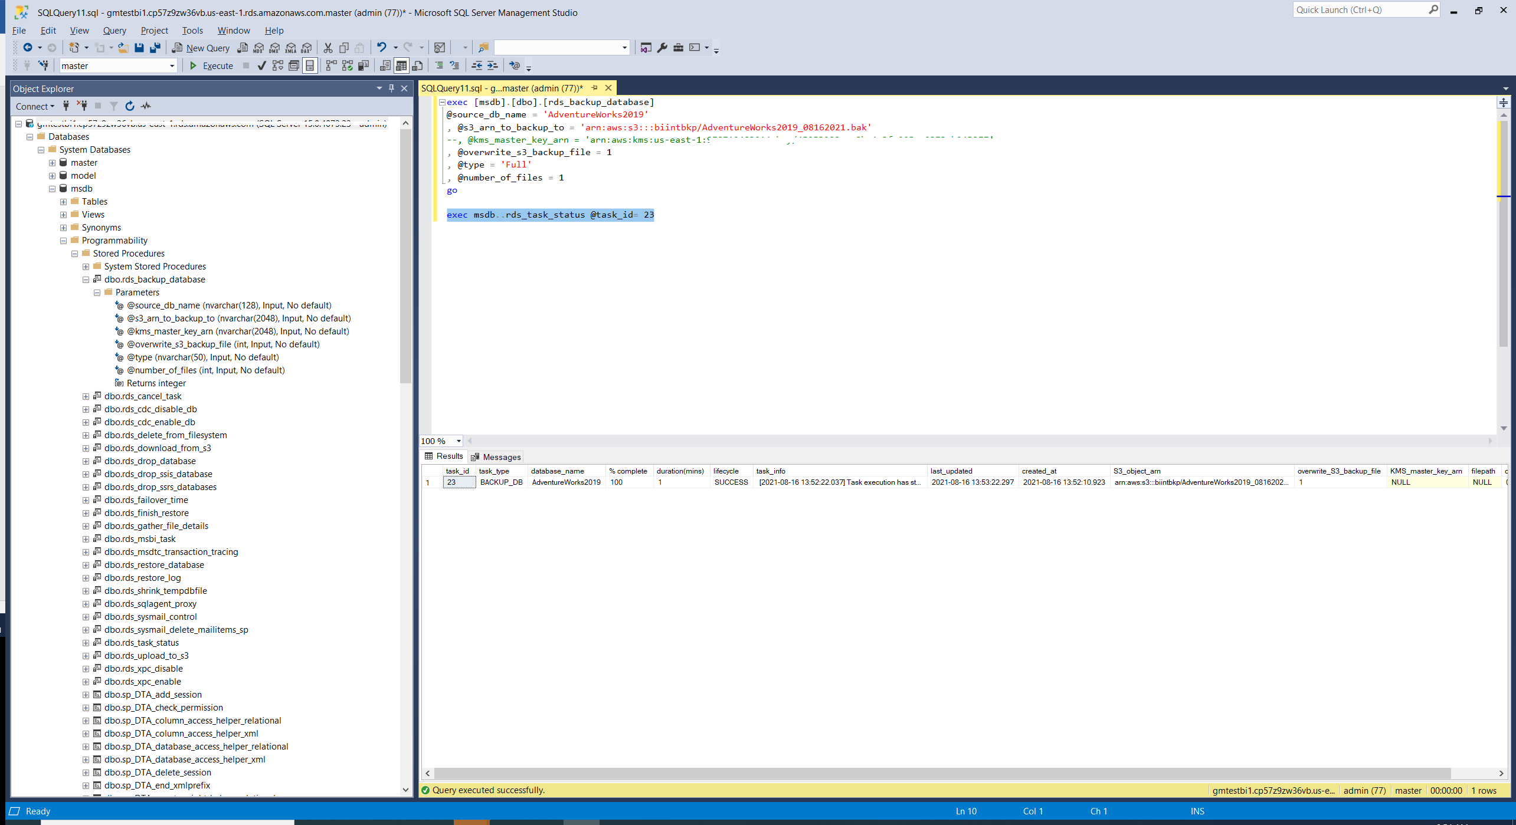
Task: Open the master database dropdown
Action: (x=172, y=66)
